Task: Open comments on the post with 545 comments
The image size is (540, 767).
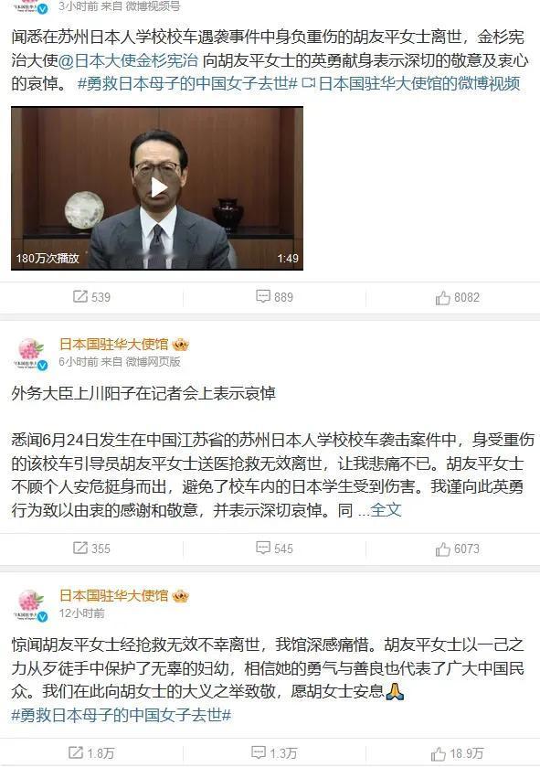Action: pyautogui.click(x=275, y=549)
